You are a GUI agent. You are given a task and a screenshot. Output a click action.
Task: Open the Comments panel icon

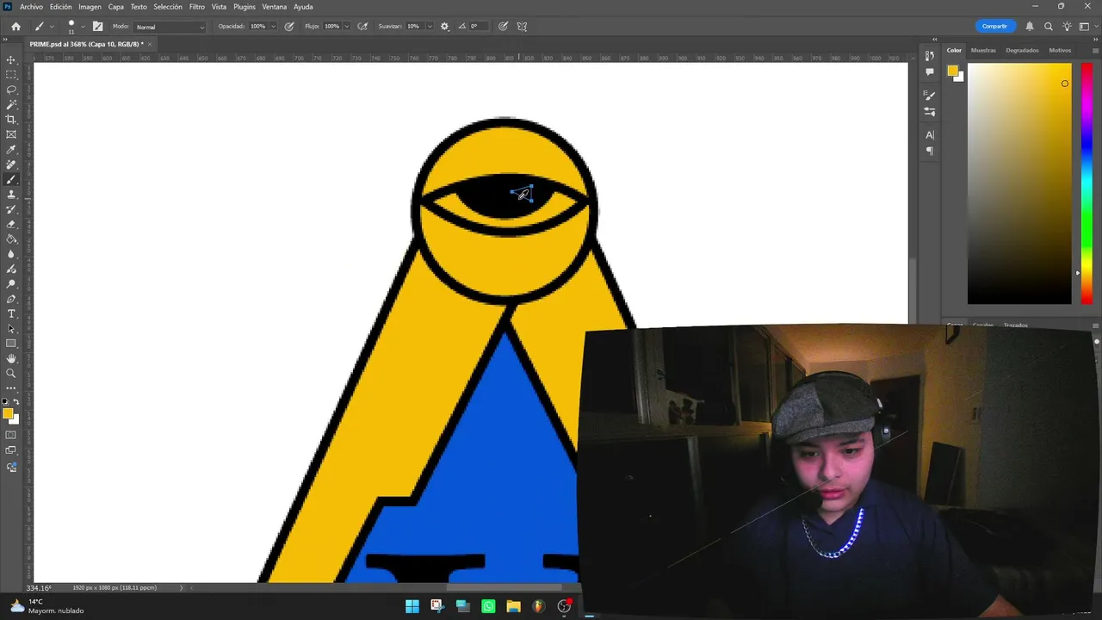(x=930, y=71)
